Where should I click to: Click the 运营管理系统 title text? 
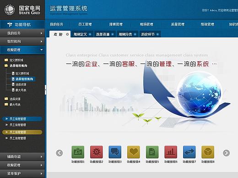[69, 9]
